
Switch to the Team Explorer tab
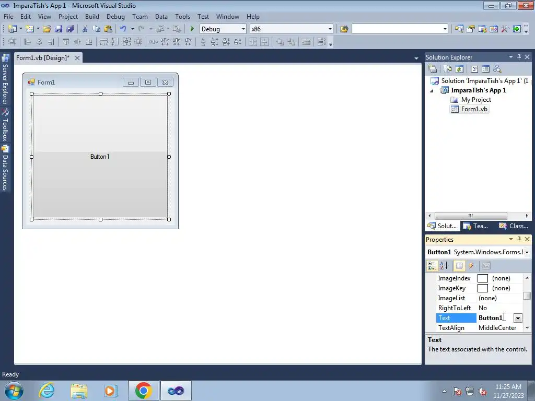[x=475, y=226]
